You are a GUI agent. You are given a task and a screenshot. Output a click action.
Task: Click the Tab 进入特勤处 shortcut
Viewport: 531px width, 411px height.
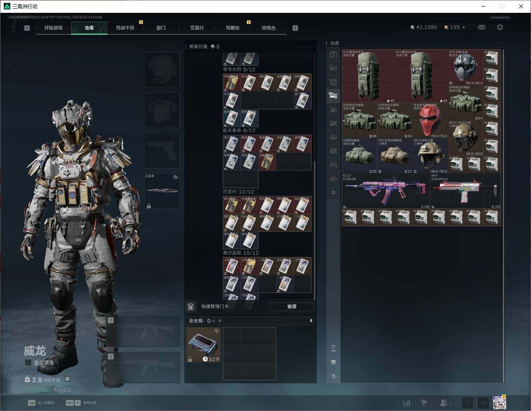[x=41, y=403]
